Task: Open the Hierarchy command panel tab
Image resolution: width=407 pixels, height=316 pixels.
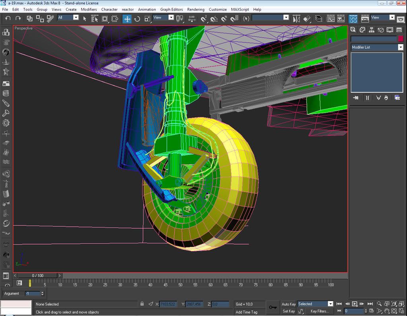Action: [372, 30]
